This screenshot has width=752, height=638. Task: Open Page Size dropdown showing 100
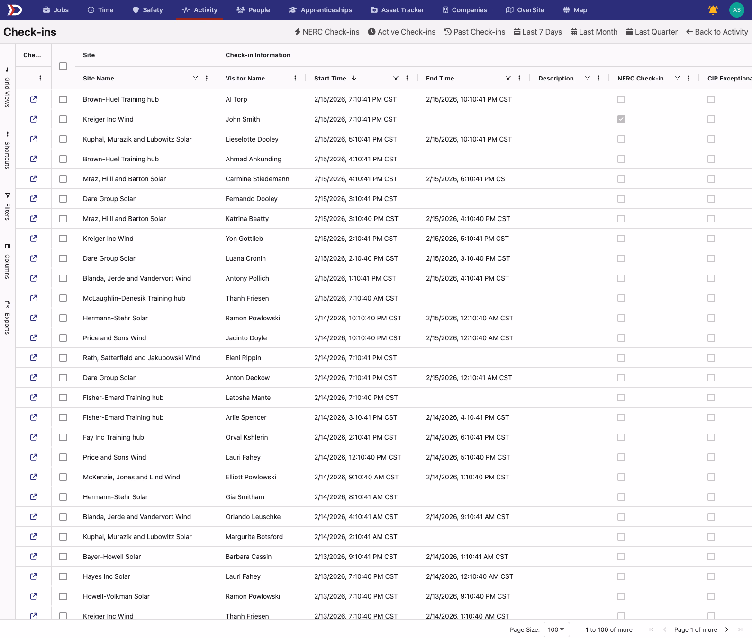click(x=556, y=629)
